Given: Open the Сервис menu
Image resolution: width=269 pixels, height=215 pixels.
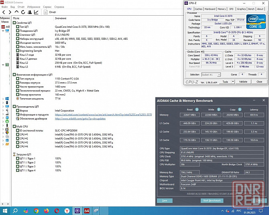Looking at the screenshot, I should click(47, 7).
